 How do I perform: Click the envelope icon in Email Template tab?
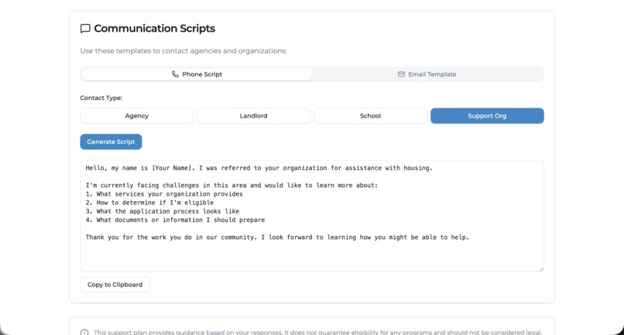tap(401, 74)
